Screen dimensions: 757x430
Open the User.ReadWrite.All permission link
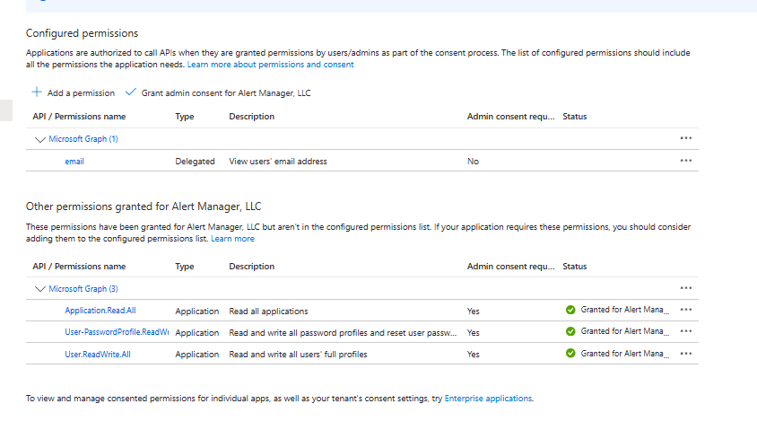click(98, 355)
